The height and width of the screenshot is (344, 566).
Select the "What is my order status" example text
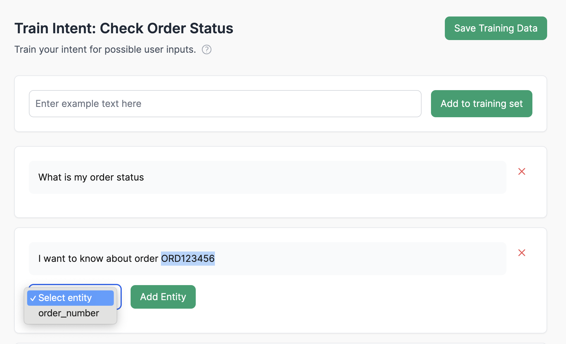pyautogui.click(x=91, y=177)
